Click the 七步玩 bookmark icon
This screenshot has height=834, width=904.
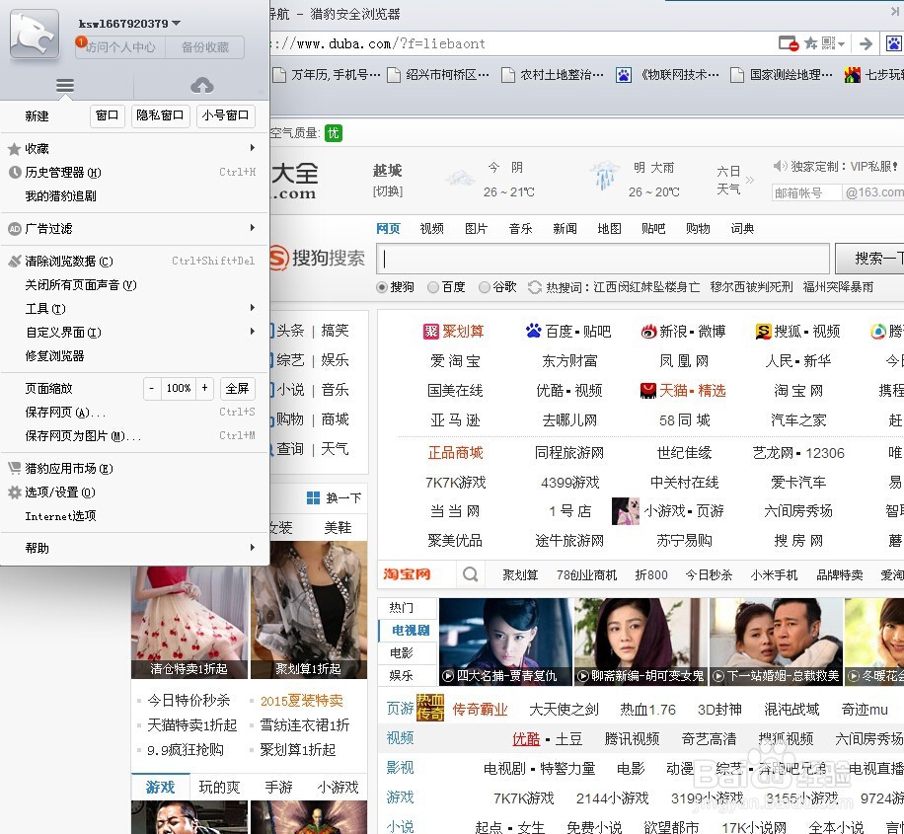point(852,75)
